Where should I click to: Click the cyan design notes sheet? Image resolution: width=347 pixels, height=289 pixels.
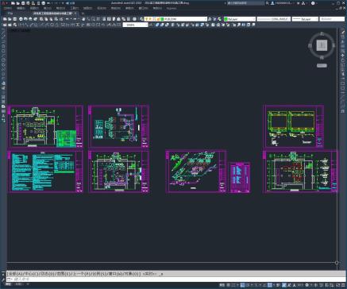[45, 171]
